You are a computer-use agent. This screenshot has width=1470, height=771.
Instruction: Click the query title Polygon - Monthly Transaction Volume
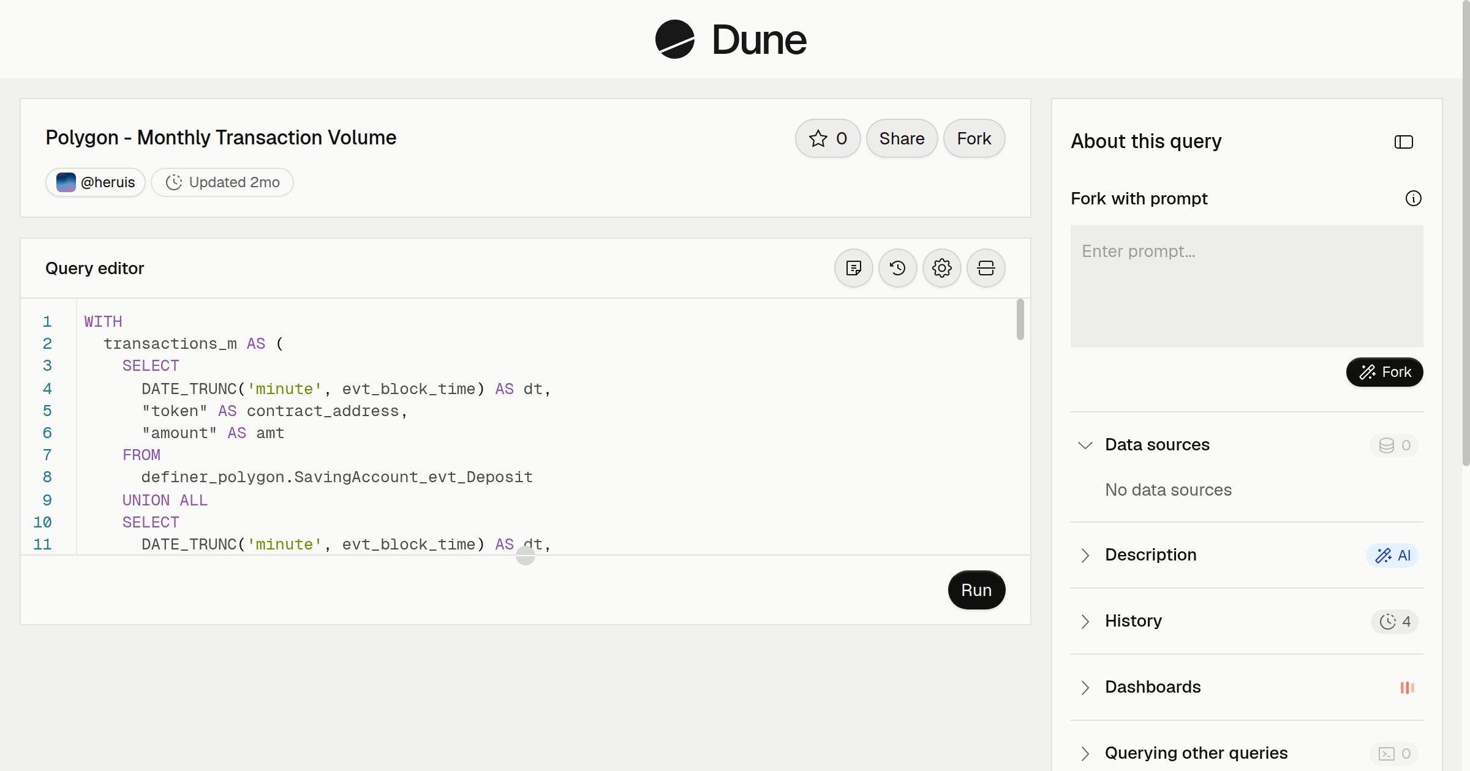tap(221, 138)
